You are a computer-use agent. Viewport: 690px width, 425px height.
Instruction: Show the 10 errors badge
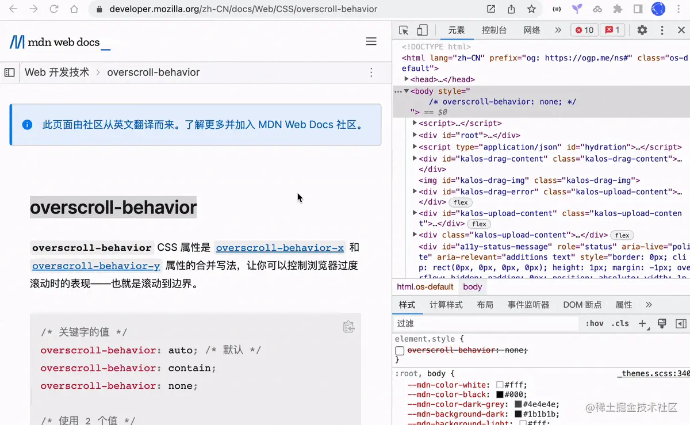[584, 30]
